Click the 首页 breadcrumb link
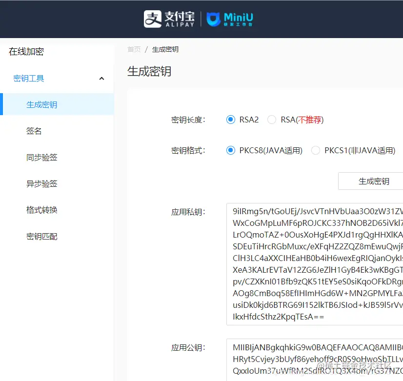 point(134,49)
